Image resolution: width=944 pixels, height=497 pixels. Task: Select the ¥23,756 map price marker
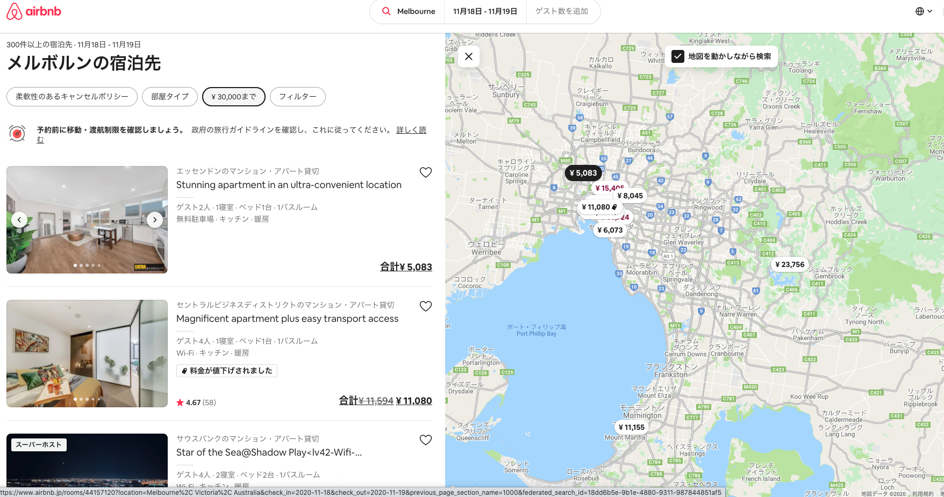pyautogui.click(x=790, y=264)
